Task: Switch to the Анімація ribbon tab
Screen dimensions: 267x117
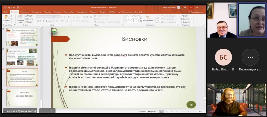Action: click(x=57, y=12)
